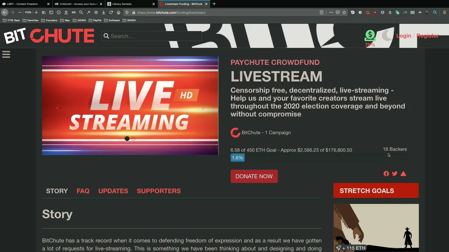Bookmark this page with the star
Image resolution: width=449 pixels, height=252 pixels.
click(x=344, y=12)
